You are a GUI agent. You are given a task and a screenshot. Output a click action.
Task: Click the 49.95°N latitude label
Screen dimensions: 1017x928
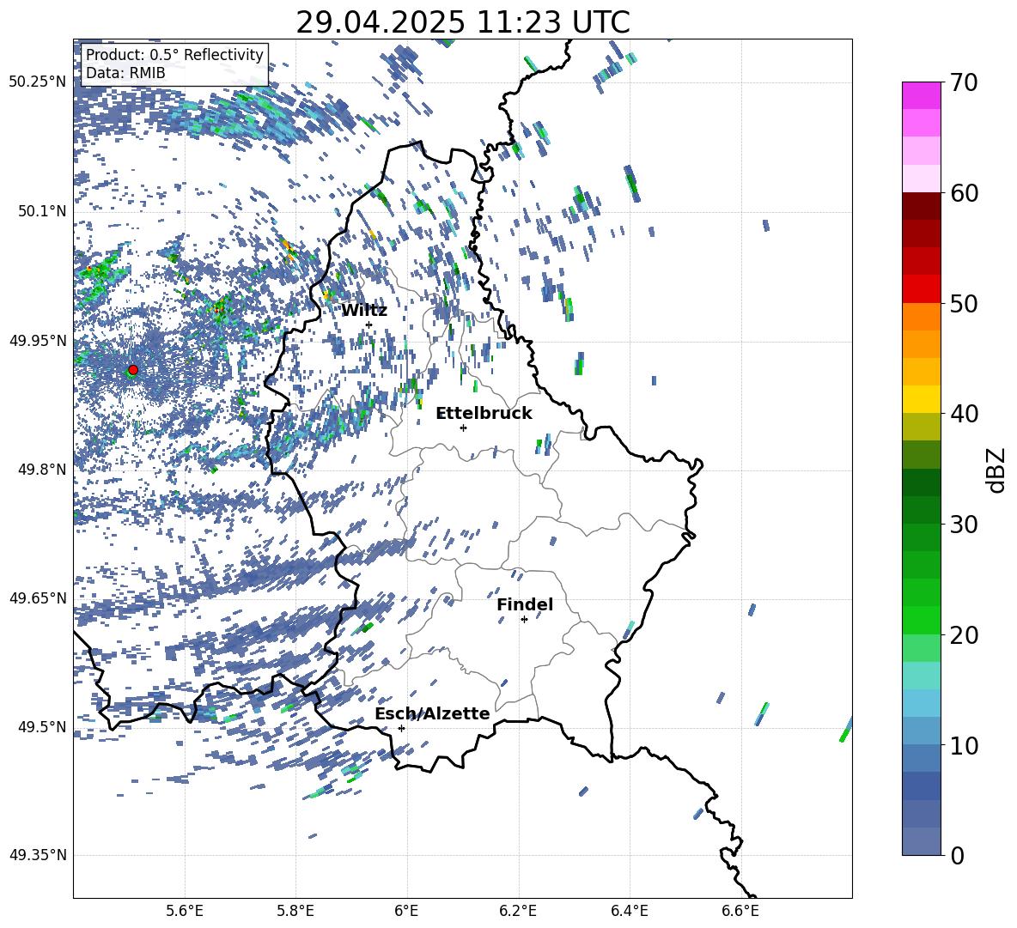click(38, 340)
